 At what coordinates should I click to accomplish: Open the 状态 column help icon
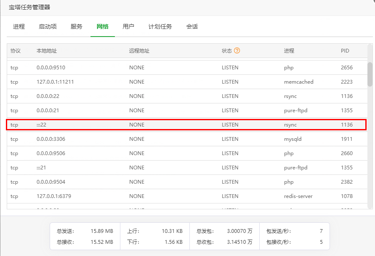point(237,50)
